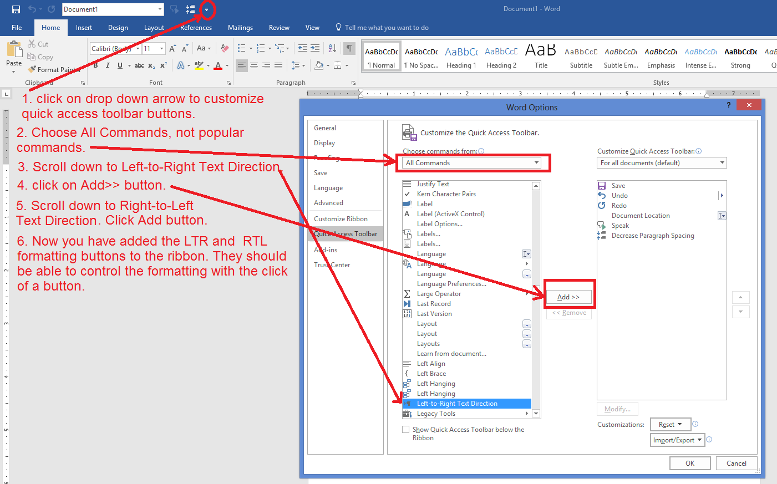Click Align Right icon
This screenshot has width=777, height=484.
click(266, 65)
